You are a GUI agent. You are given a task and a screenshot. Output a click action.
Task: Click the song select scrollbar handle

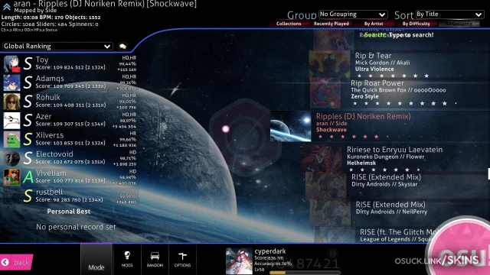point(488,173)
